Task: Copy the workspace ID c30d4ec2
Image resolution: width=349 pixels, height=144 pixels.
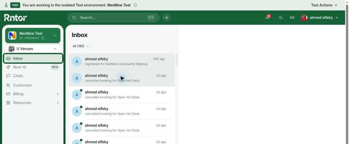Action: pos(43,38)
